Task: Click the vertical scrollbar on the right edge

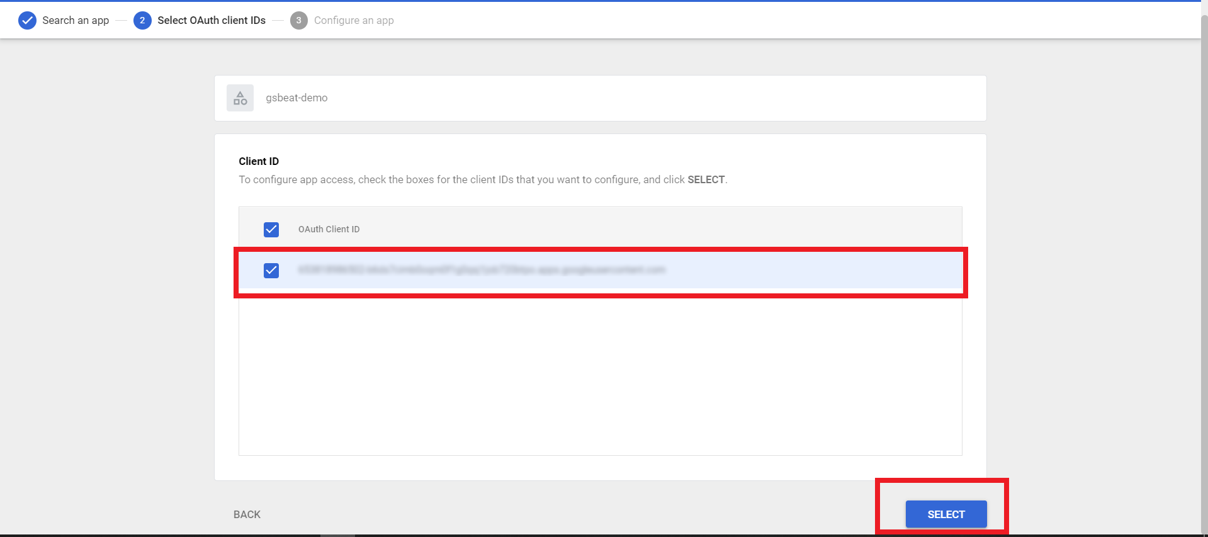Action: pos(1204,252)
